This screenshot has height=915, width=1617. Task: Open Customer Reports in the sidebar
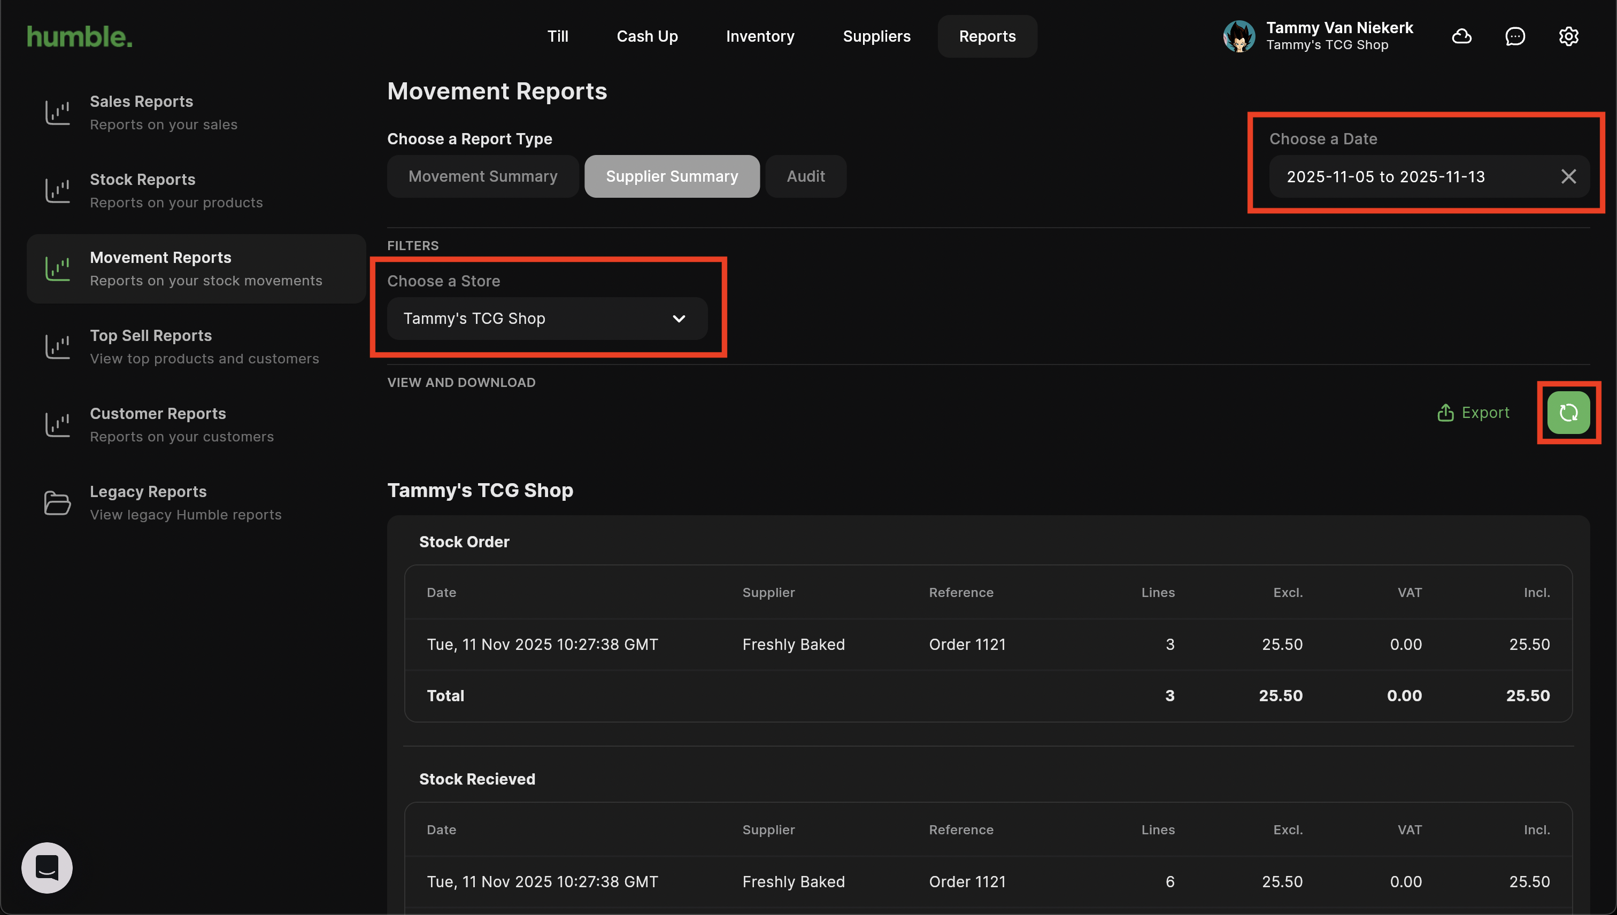181,424
